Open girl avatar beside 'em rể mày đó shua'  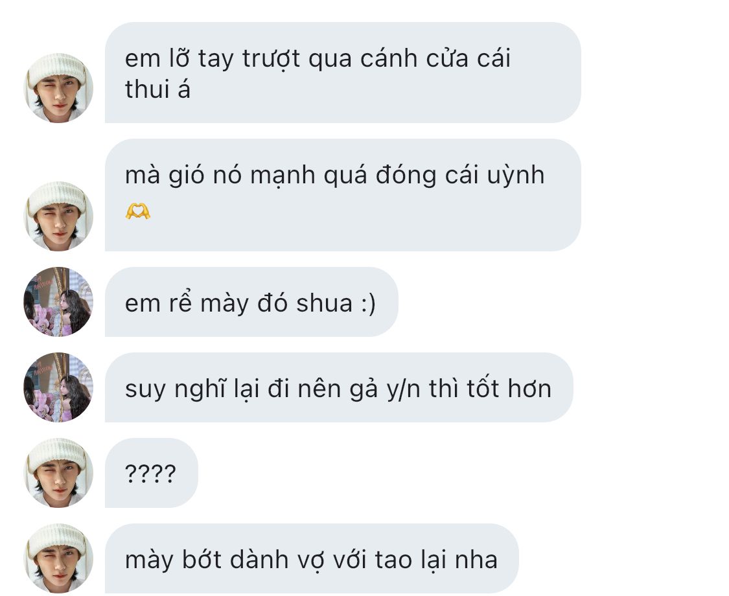coord(58,302)
